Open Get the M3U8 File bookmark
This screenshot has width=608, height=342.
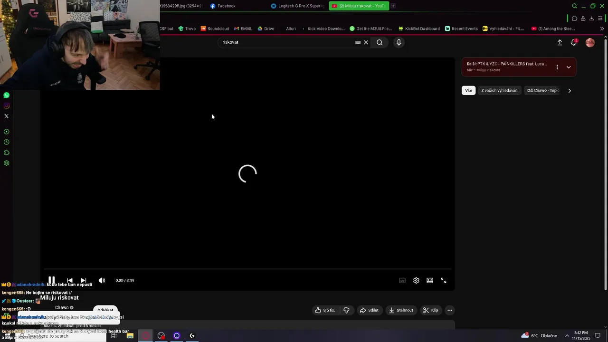coord(371,28)
